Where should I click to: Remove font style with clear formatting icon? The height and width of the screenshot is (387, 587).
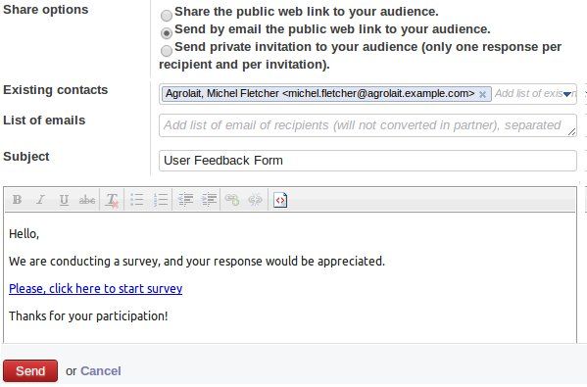point(112,200)
